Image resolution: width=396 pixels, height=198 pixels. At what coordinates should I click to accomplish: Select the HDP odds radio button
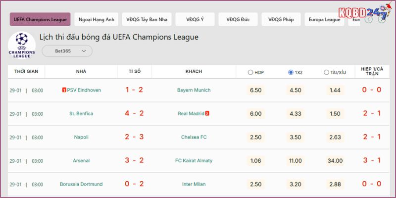click(x=250, y=72)
